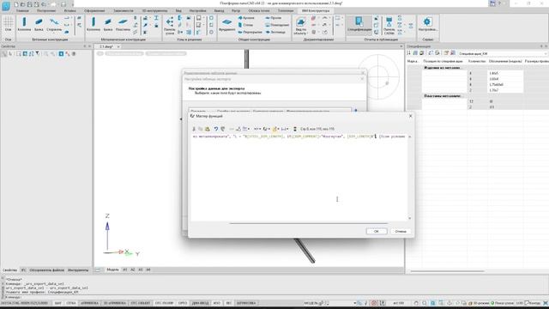Image resolution: width=549 pixels, height=309 pixels.
Task: Open the Настройки ribbon tab
Action: click(197, 11)
